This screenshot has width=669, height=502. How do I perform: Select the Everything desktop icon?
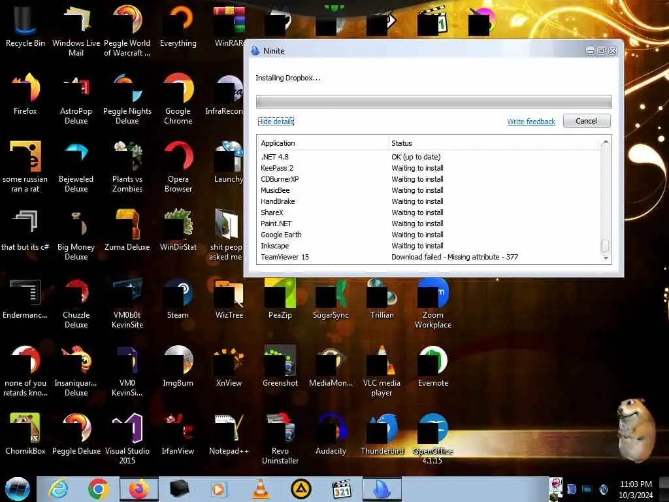coord(178,27)
